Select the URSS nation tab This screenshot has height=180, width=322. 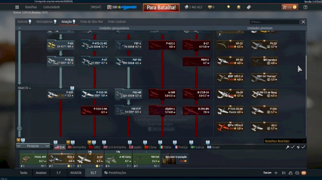95,147
